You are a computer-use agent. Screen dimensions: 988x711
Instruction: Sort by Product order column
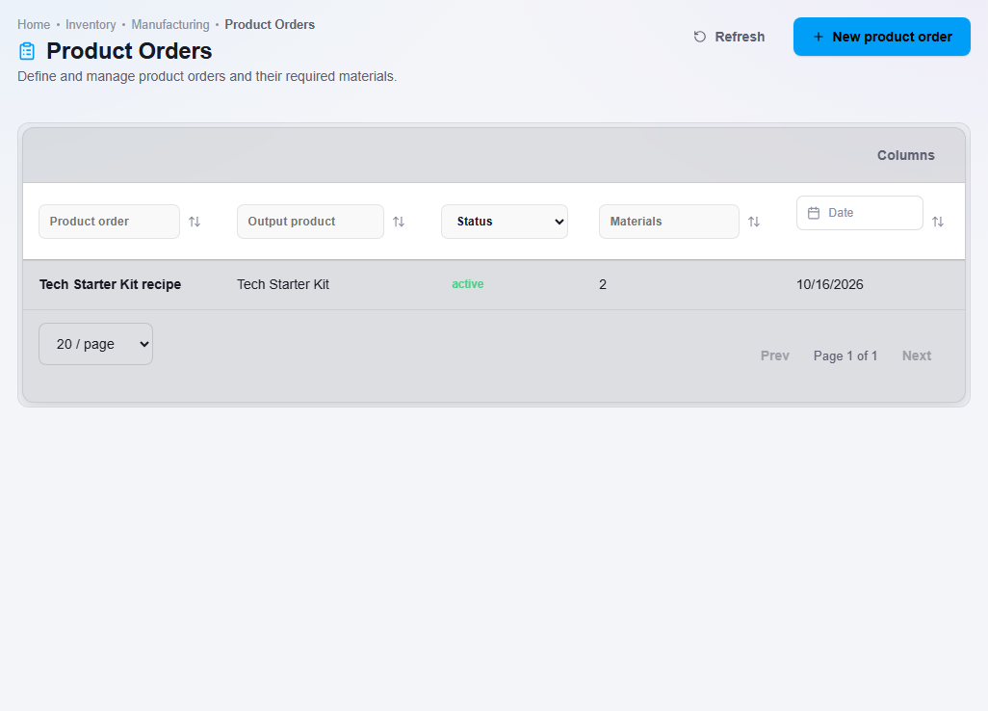point(195,222)
